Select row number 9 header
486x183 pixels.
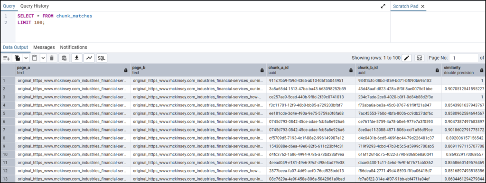[8, 146]
